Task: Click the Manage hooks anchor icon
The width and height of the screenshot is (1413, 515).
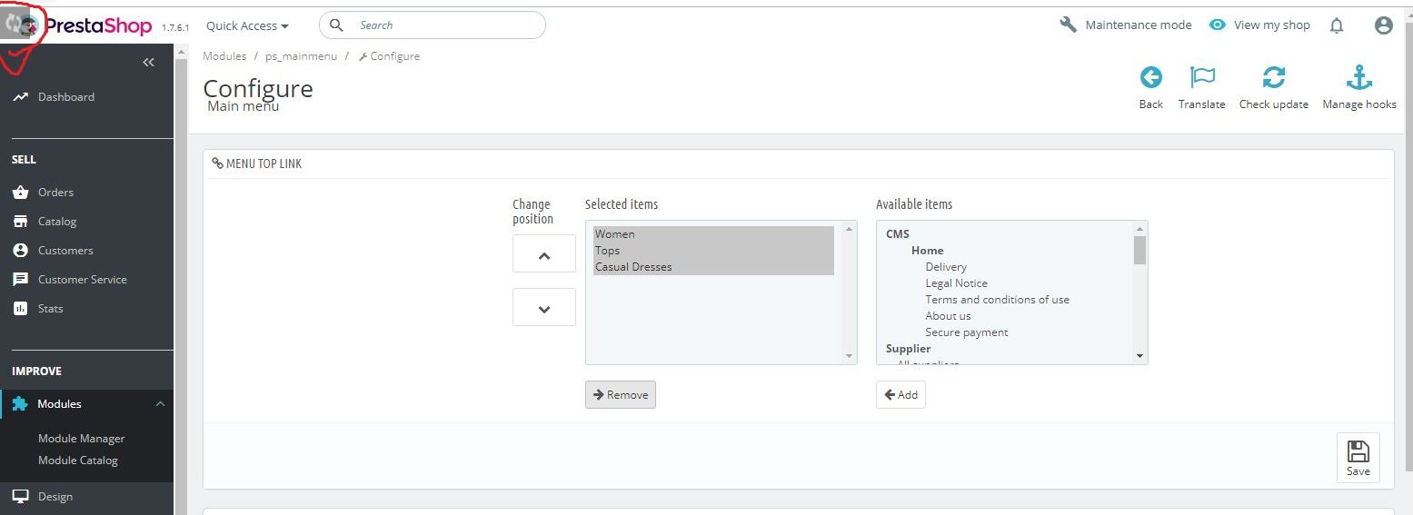Action: pyautogui.click(x=1359, y=77)
